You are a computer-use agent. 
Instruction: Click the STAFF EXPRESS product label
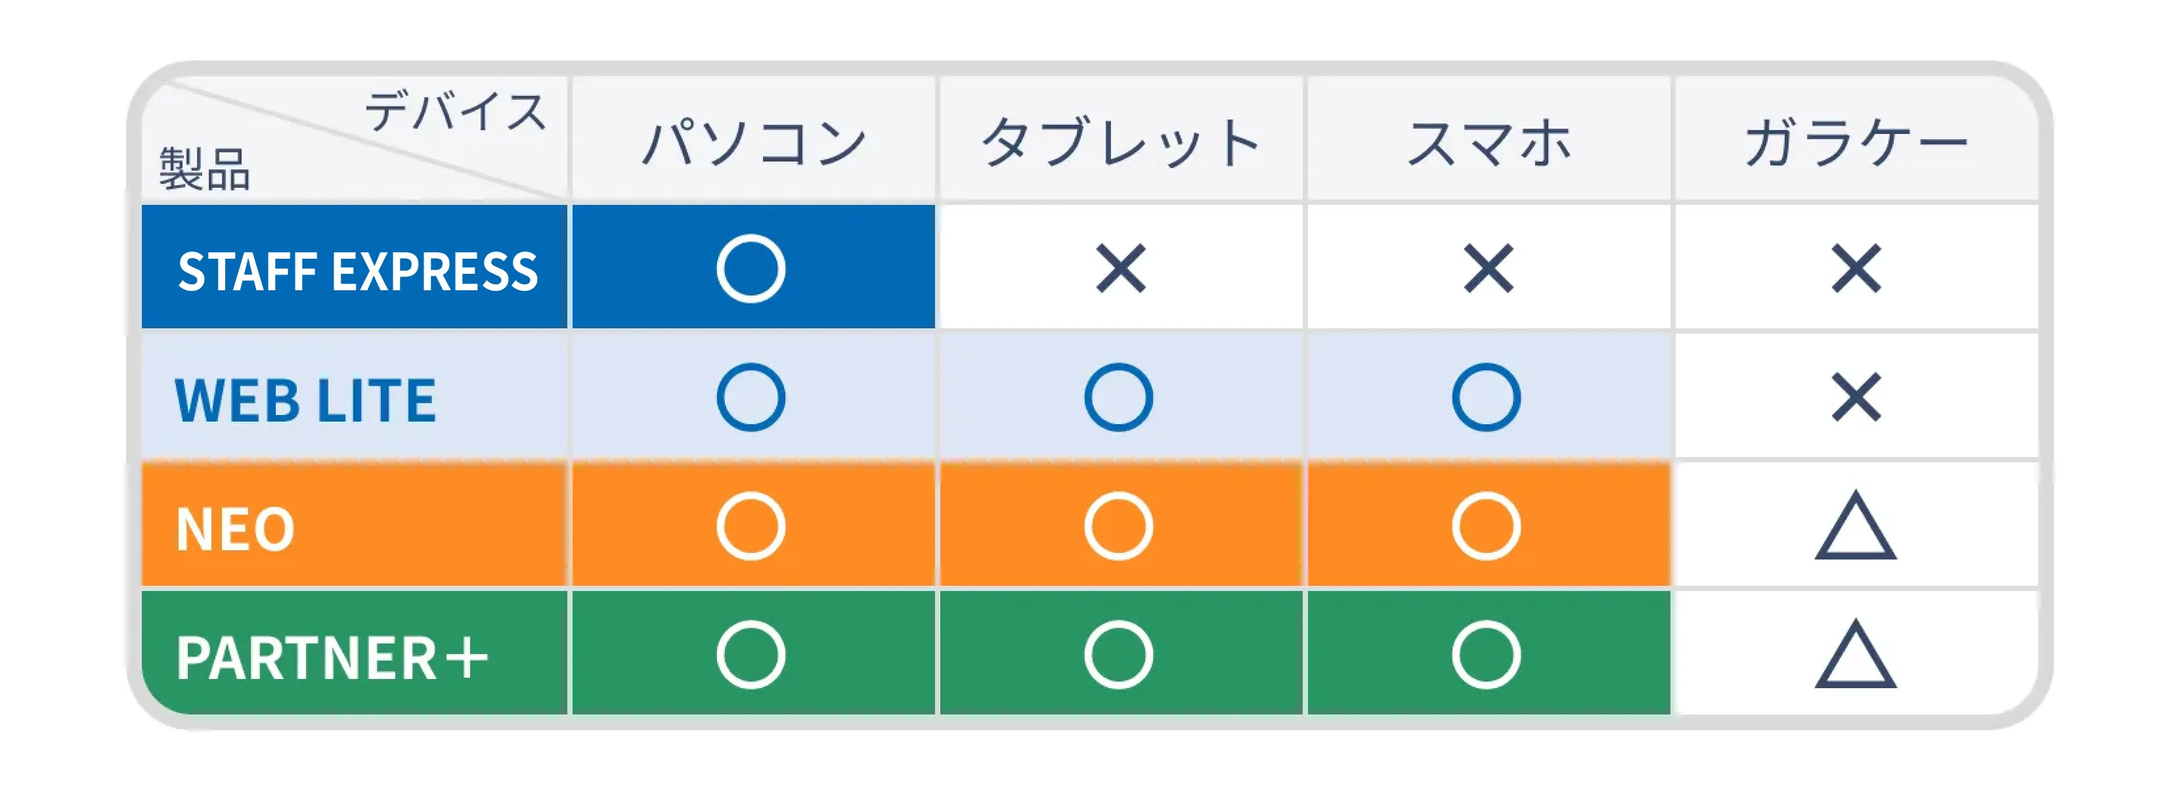click(x=357, y=271)
